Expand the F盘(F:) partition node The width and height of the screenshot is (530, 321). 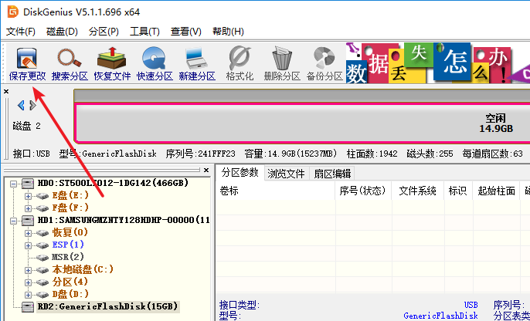[x=28, y=208]
